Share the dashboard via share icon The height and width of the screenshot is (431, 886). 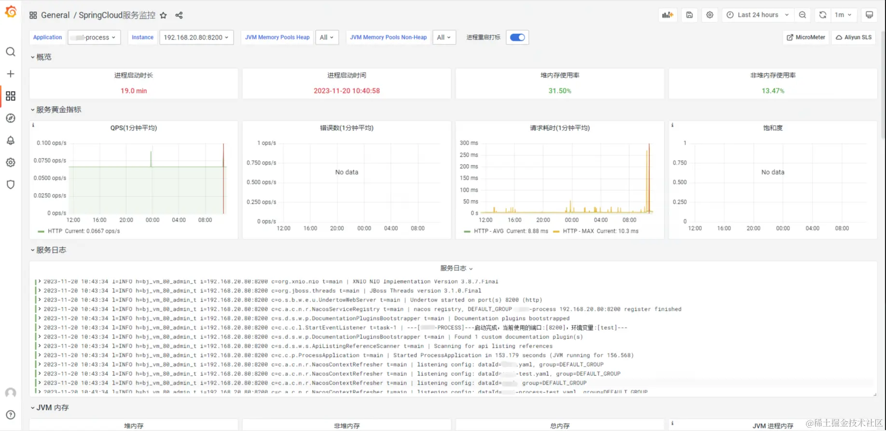click(179, 15)
